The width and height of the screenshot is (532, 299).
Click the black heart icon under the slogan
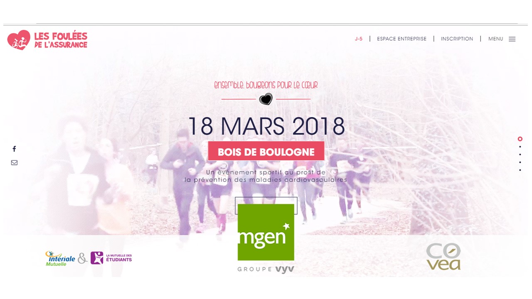coord(266,99)
